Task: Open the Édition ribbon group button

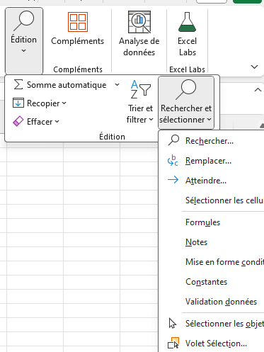Action: (24, 40)
